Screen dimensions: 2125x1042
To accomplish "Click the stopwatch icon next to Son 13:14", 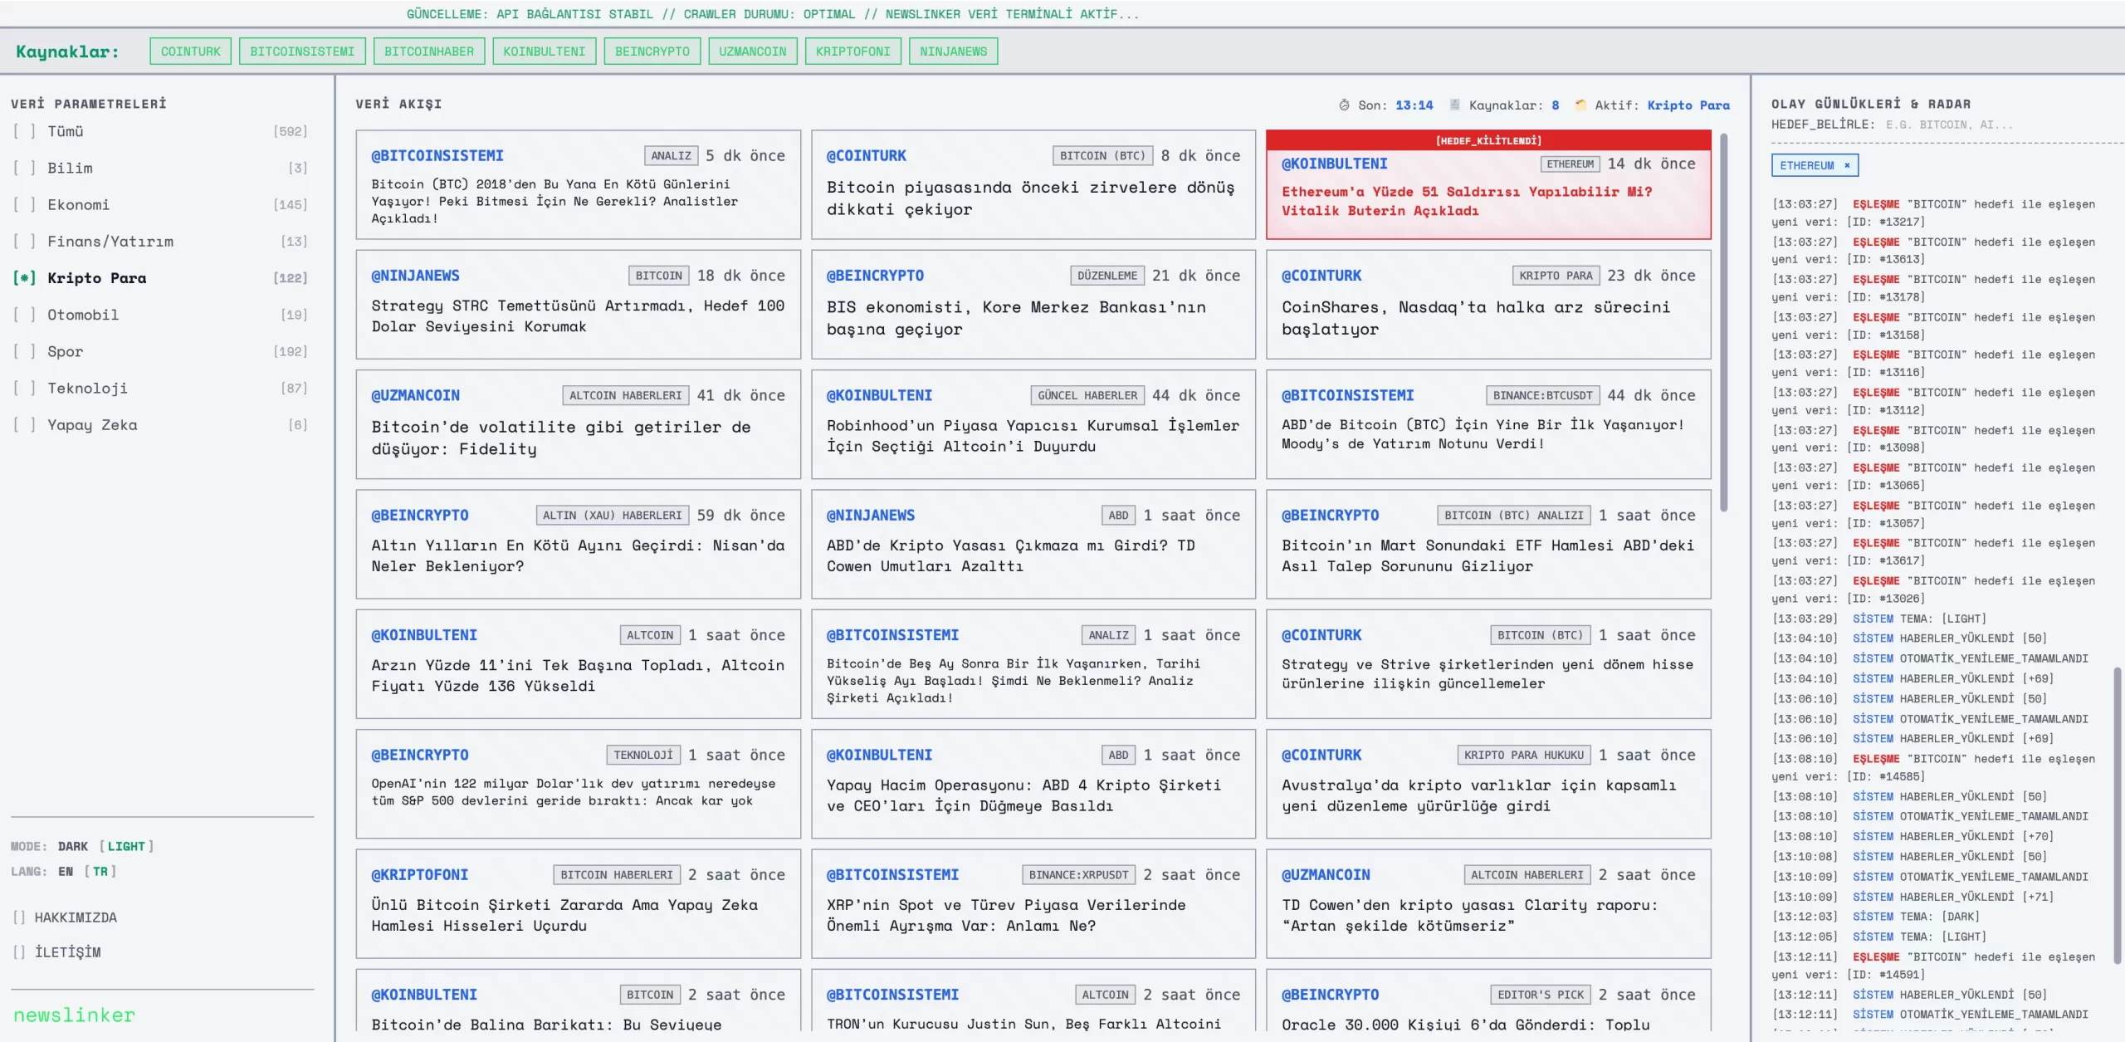I will 1344,105.
